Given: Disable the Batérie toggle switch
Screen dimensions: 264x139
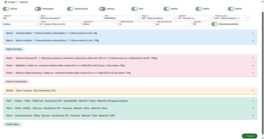Looking at the screenshot, I should (231, 9).
